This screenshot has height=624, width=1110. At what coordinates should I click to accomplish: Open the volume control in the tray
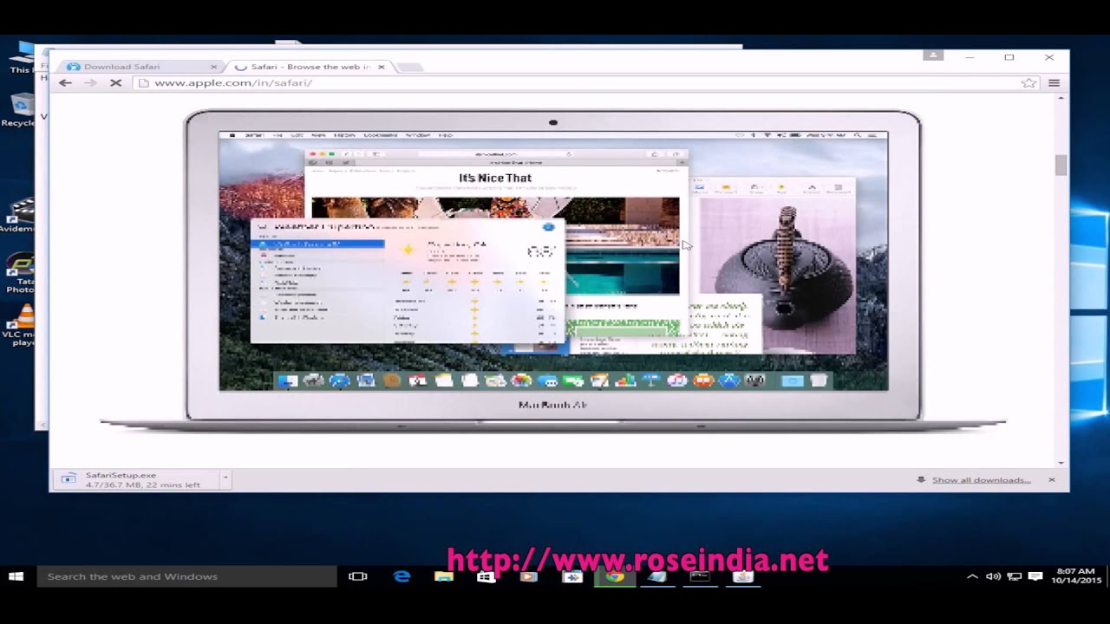pyautogui.click(x=993, y=576)
